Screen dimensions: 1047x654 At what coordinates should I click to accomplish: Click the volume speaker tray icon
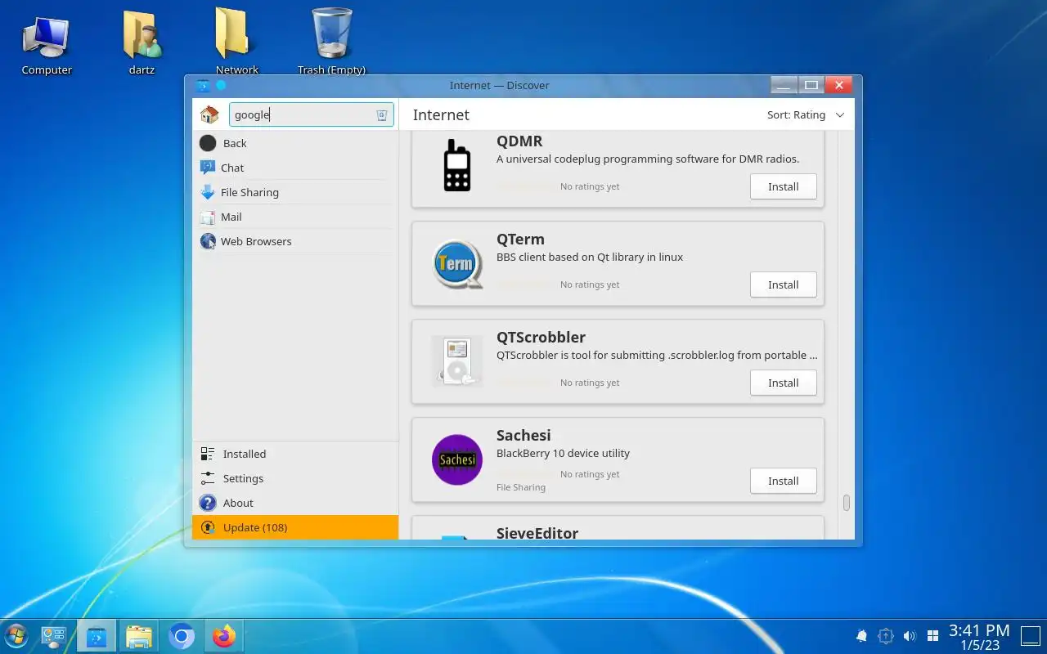(x=909, y=636)
